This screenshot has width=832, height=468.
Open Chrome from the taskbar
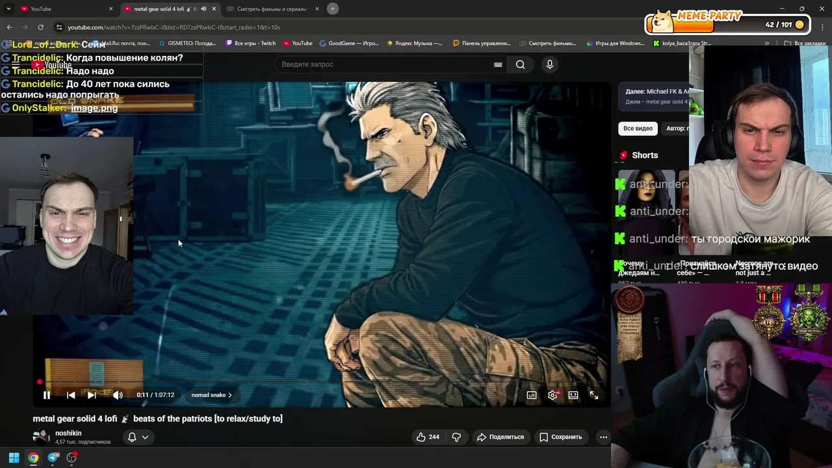point(33,458)
